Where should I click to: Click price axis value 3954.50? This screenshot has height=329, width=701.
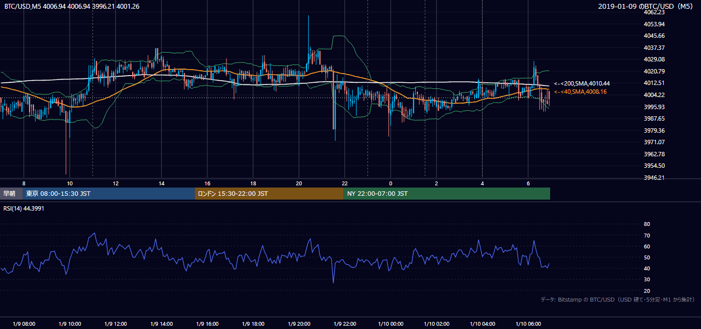[x=654, y=166]
